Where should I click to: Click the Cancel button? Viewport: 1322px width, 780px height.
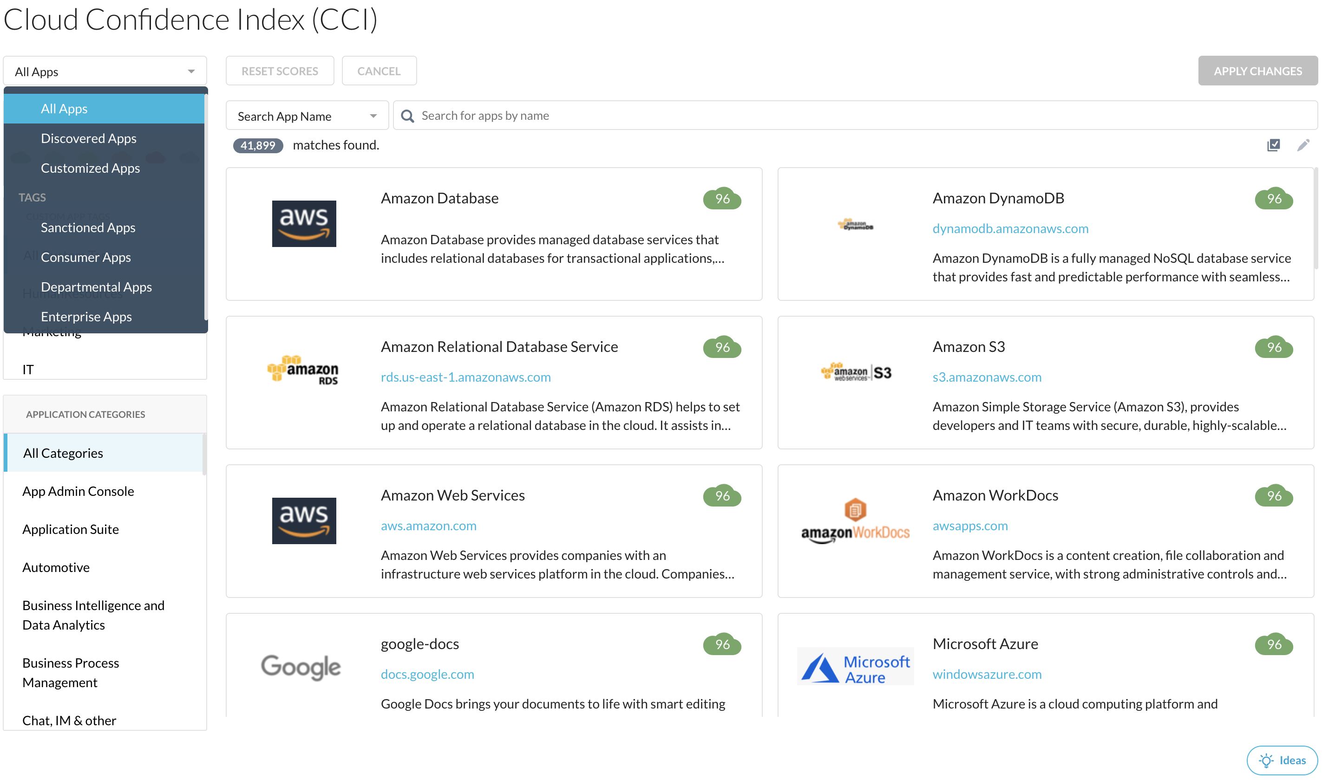[379, 71]
